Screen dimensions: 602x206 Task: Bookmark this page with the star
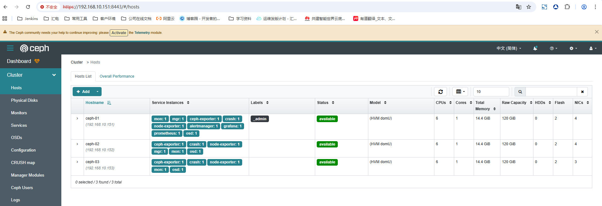tap(529, 7)
